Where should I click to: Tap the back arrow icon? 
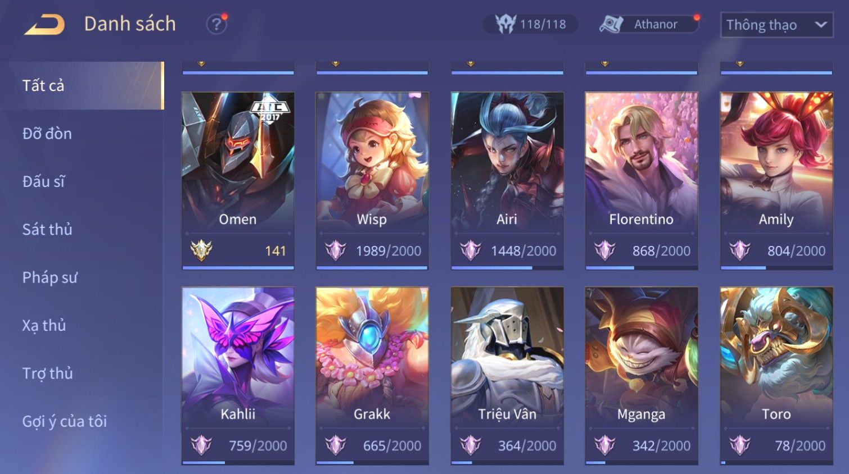(x=44, y=25)
